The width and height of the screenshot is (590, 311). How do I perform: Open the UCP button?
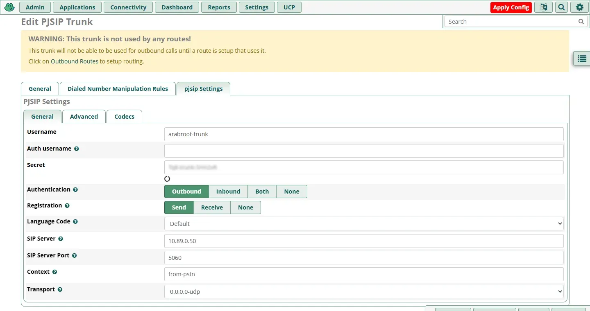[x=289, y=7]
